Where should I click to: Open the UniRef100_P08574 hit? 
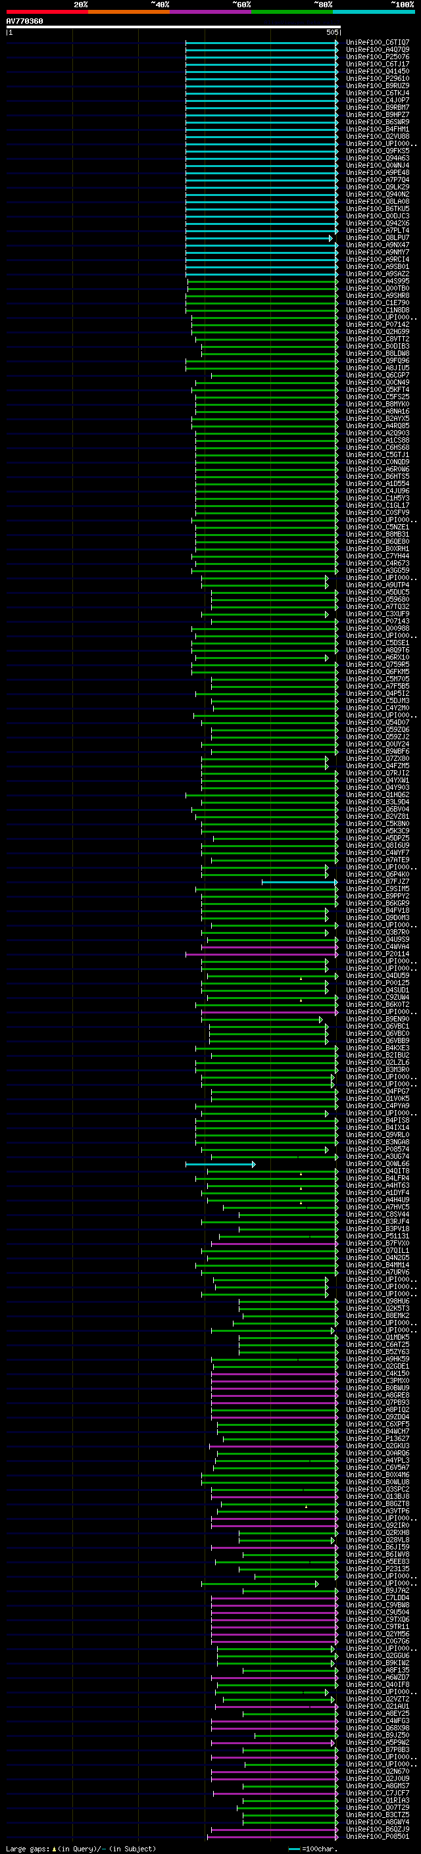click(377, 1150)
